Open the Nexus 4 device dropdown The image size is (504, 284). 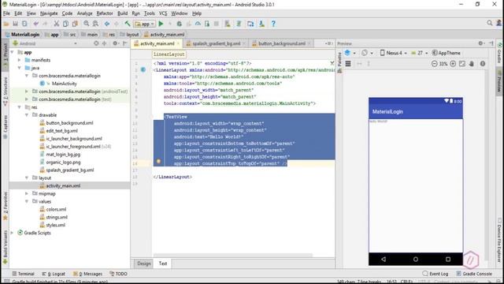394,53
